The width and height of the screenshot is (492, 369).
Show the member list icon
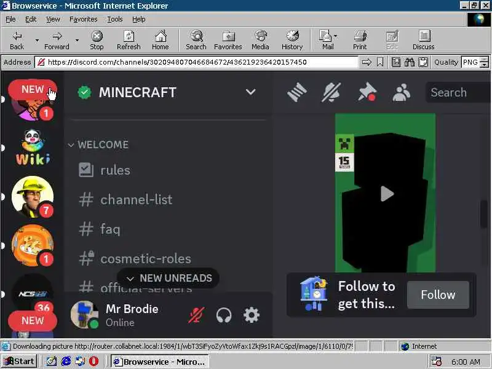click(x=402, y=92)
